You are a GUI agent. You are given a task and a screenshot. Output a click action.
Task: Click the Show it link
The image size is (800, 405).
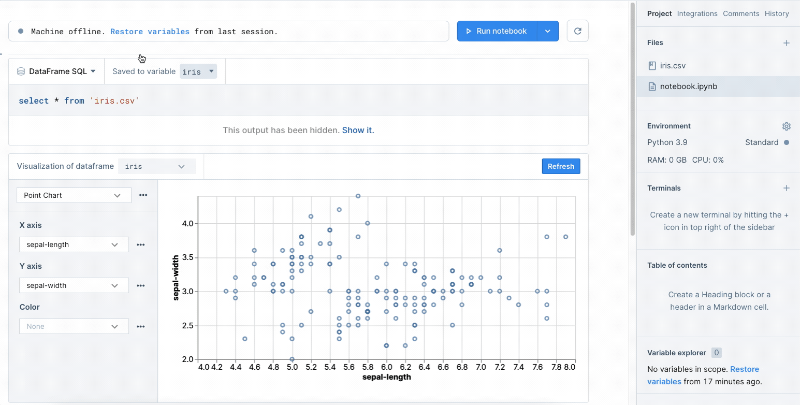pyautogui.click(x=358, y=130)
